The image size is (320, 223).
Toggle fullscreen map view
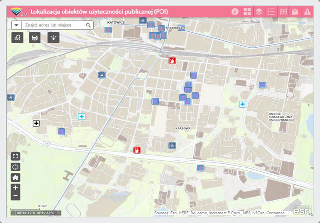coord(16,156)
